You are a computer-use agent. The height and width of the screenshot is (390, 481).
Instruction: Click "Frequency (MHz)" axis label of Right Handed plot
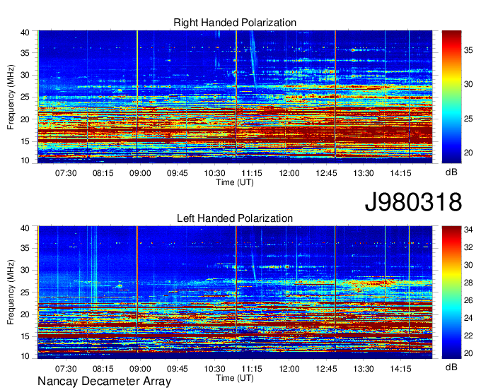[11, 97]
